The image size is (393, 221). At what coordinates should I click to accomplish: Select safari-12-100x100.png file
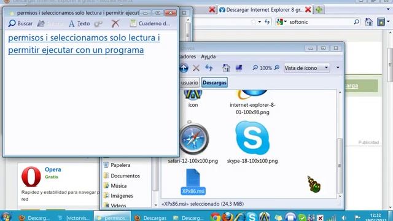[x=193, y=142]
